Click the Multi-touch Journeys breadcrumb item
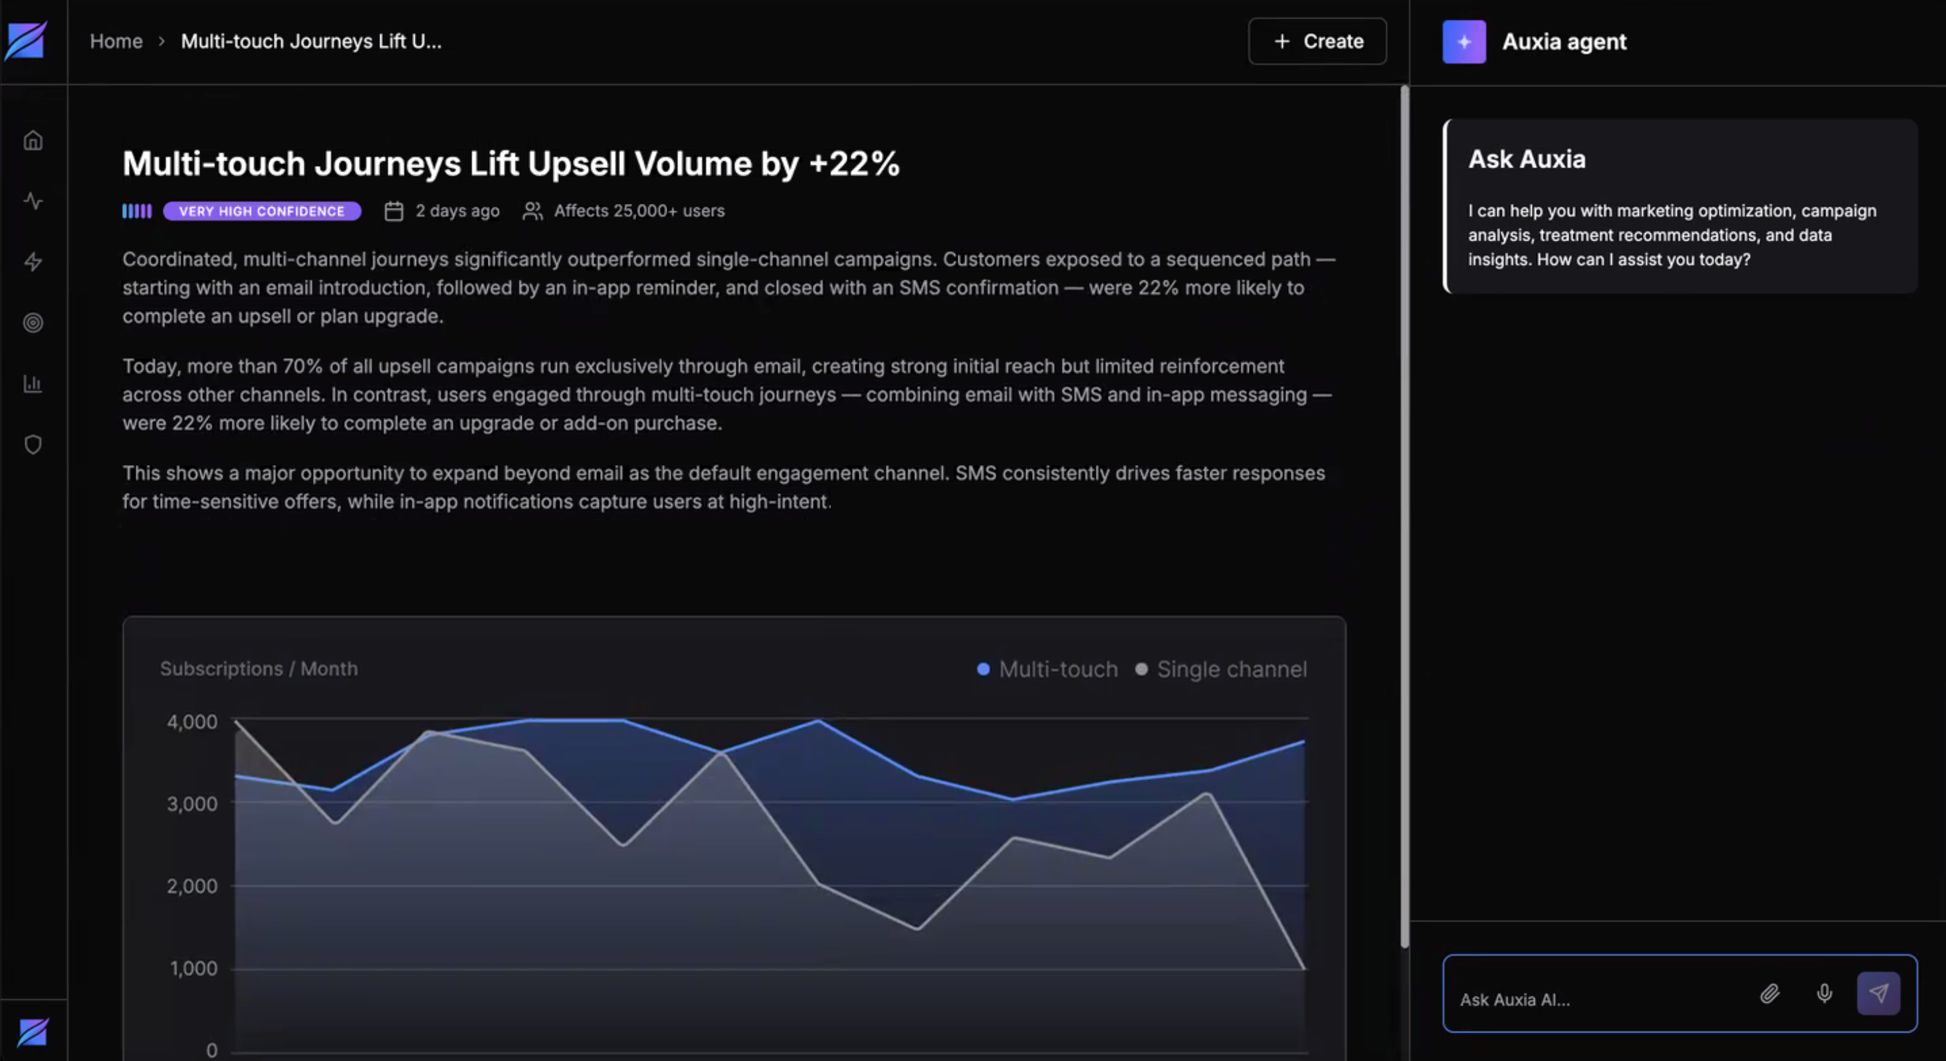 coord(310,42)
